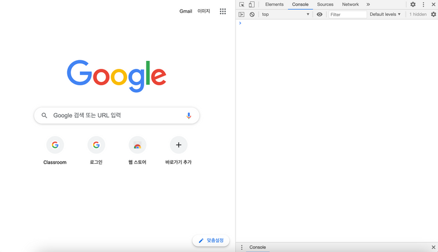Focus the console Filter field

click(347, 14)
